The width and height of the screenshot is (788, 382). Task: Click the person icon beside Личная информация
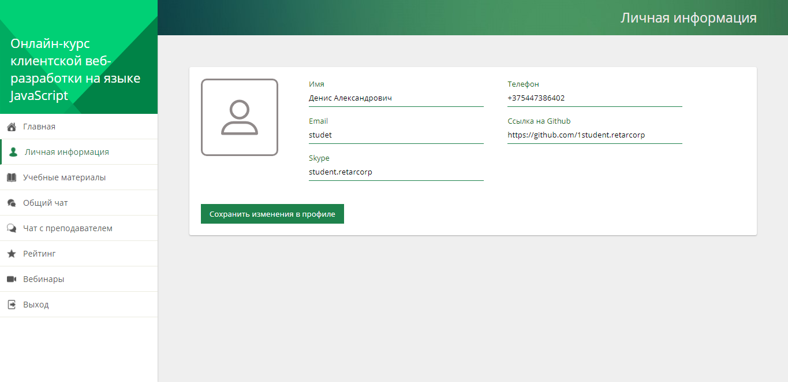(x=13, y=153)
